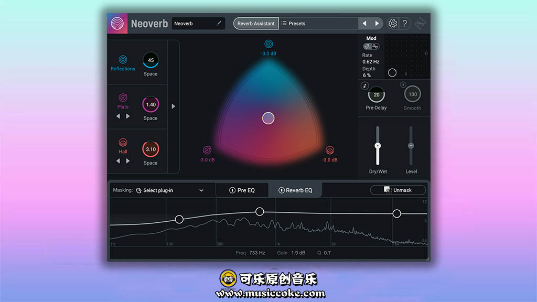Click the Q value 0.7
Viewport: 537px width, 302px height.
pyautogui.click(x=327, y=253)
